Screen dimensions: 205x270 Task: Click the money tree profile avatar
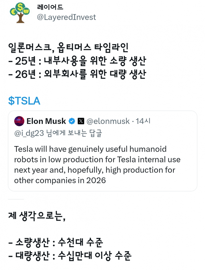click(x=20, y=12)
